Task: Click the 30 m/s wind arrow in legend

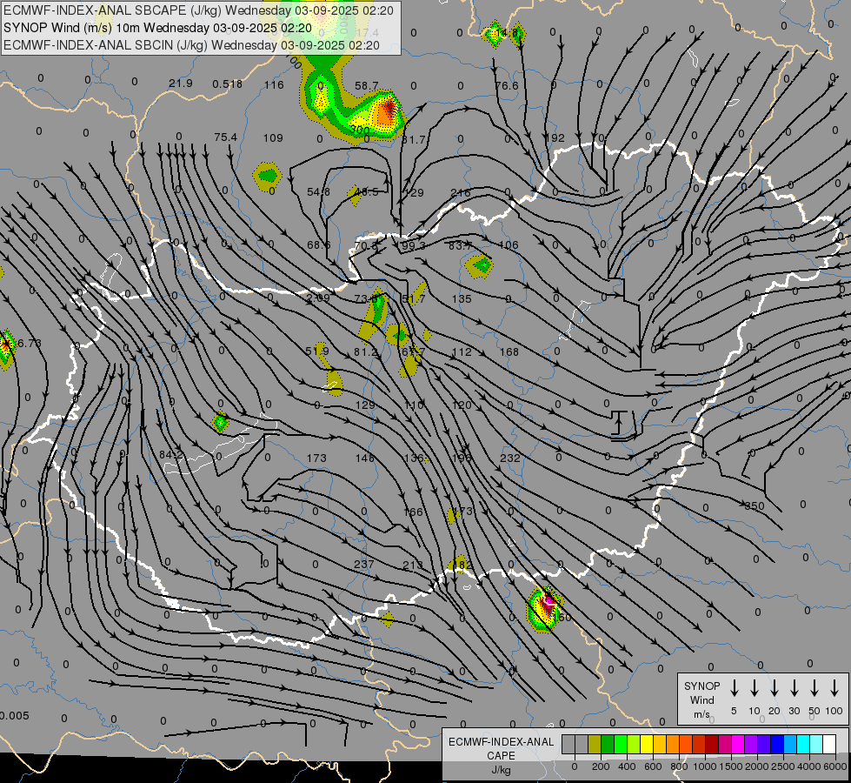Action: [x=794, y=687]
